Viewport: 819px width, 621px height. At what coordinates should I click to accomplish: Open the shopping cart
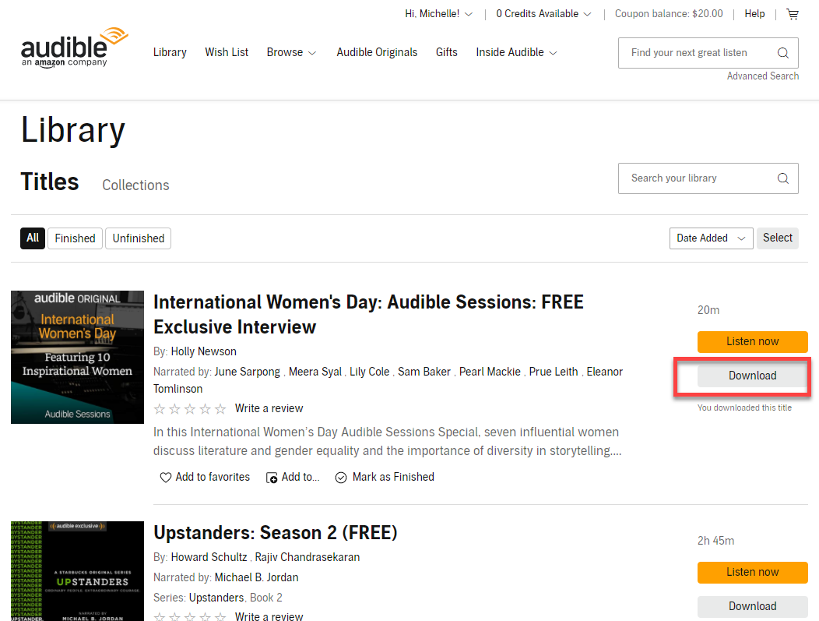[x=793, y=13]
